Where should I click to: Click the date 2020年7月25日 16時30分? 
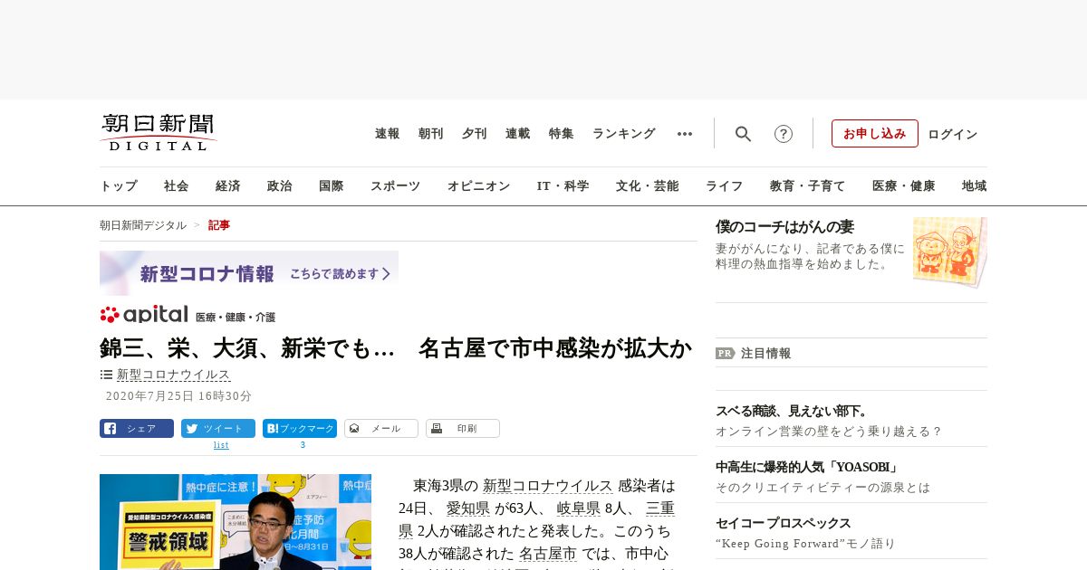[x=178, y=396]
